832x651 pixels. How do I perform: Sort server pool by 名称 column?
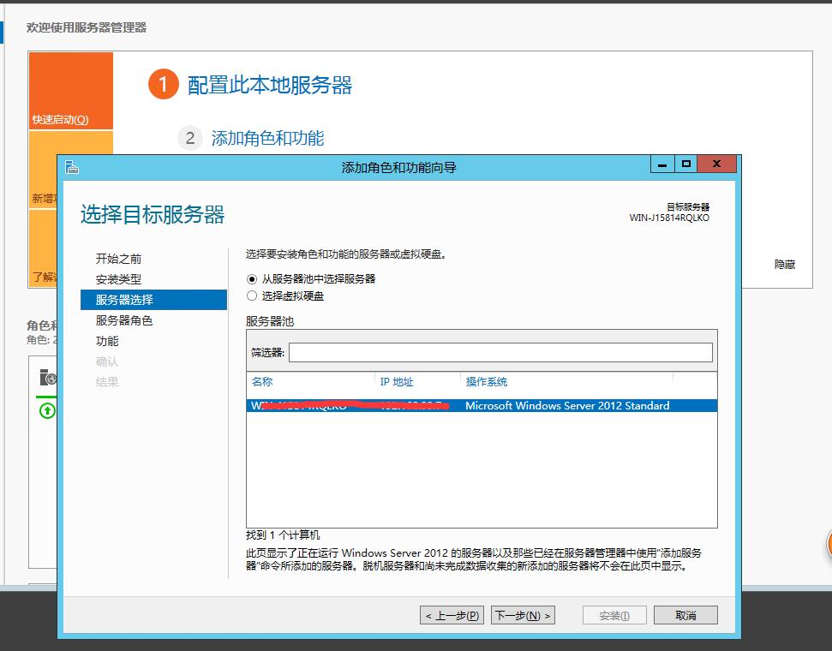262,382
